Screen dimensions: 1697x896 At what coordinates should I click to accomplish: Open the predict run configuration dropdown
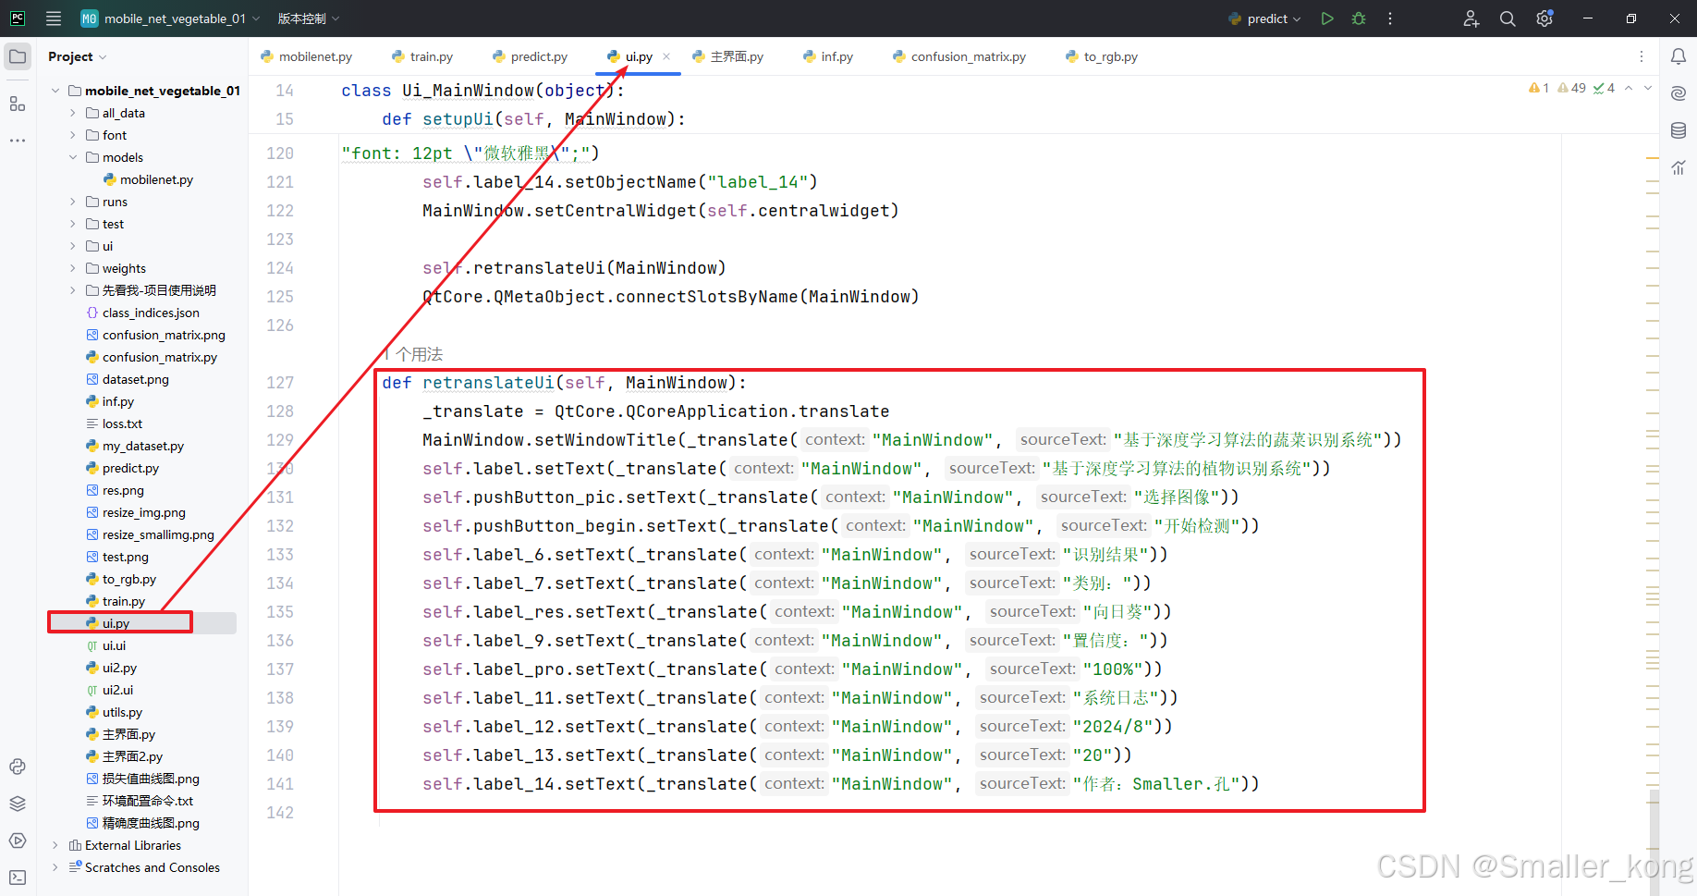coord(1264,18)
